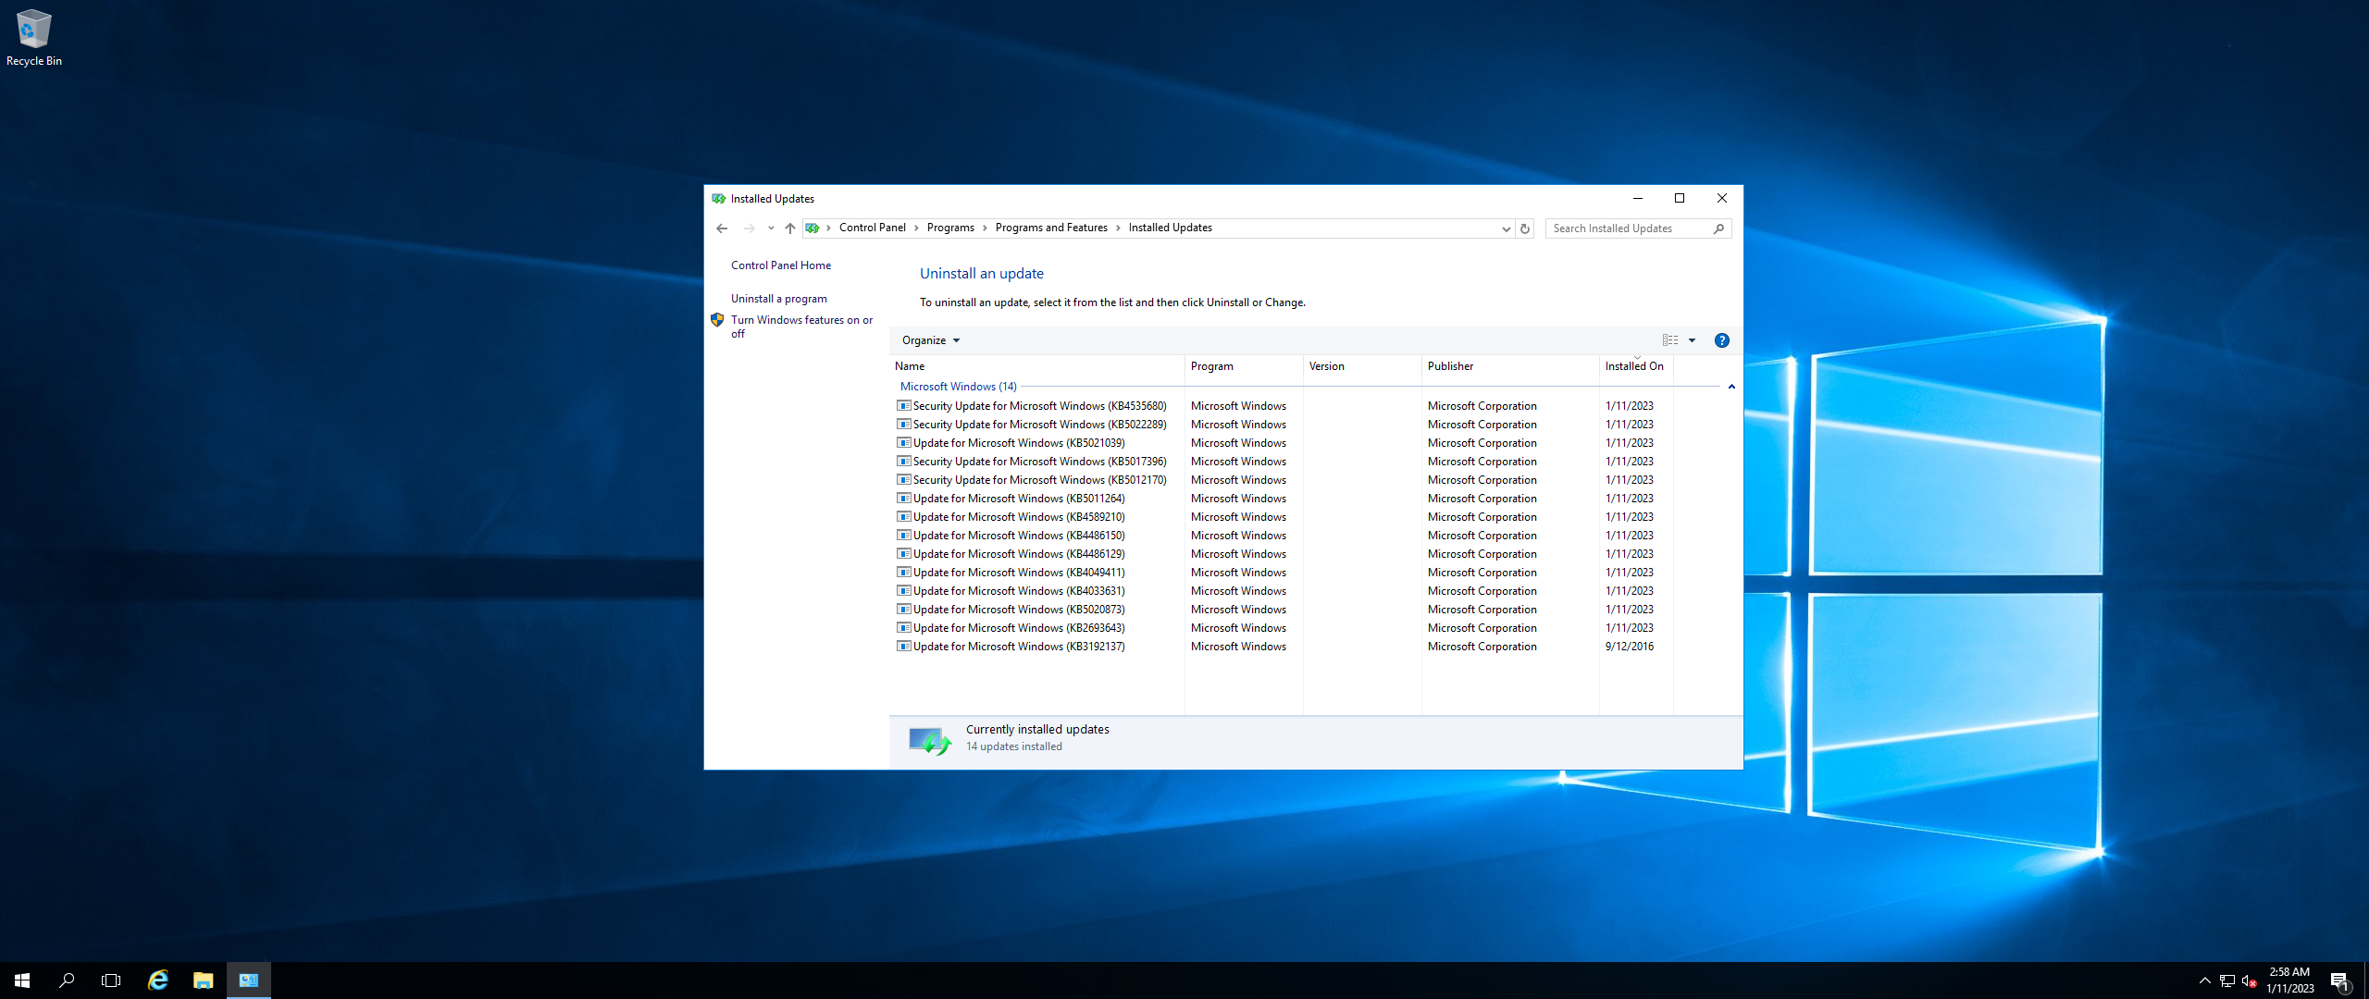Launch Internet Explorer from the taskbar
The height and width of the screenshot is (999, 2369).
(158, 980)
